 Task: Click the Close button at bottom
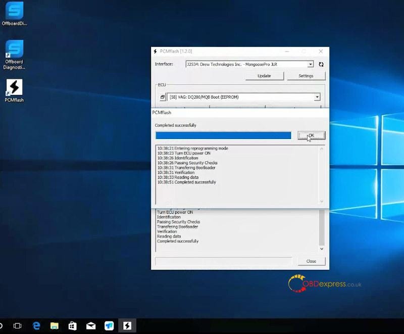pyautogui.click(x=311, y=261)
